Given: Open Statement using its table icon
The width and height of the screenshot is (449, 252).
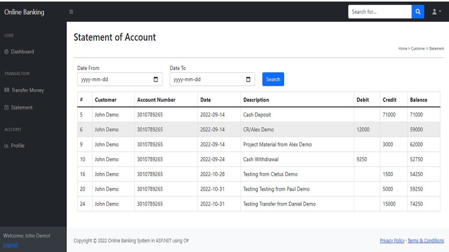Looking at the screenshot, I should coord(6,107).
